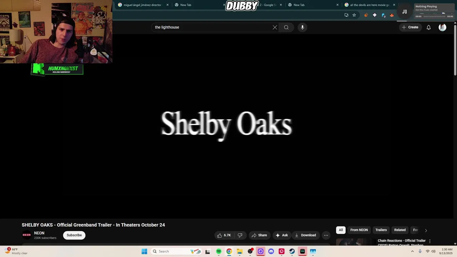This screenshot has width=457, height=257.
Task: Open OBS Studio from the taskbar
Action: [x=250, y=251]
